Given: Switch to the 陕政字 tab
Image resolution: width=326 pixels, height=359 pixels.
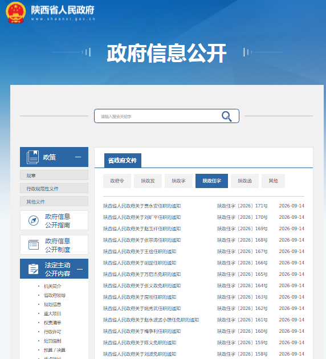Looking at the screenshot, I should pos(178,181).
